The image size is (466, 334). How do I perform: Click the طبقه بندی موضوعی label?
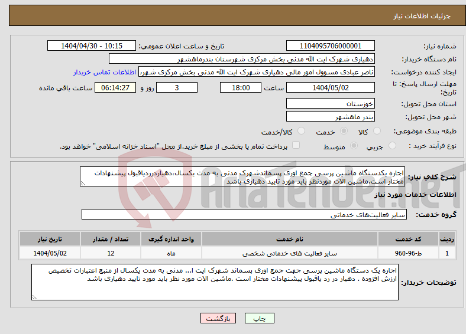click(425, 131)
